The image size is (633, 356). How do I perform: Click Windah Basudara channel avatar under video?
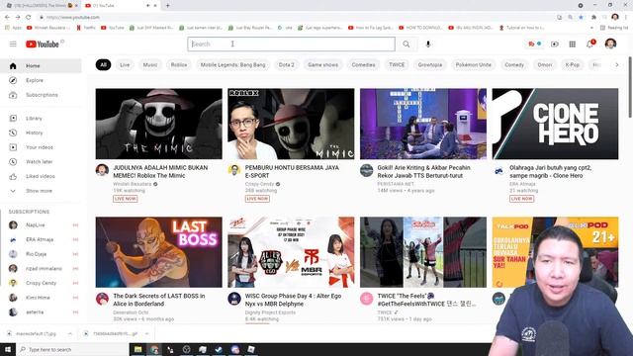(102, 170)
